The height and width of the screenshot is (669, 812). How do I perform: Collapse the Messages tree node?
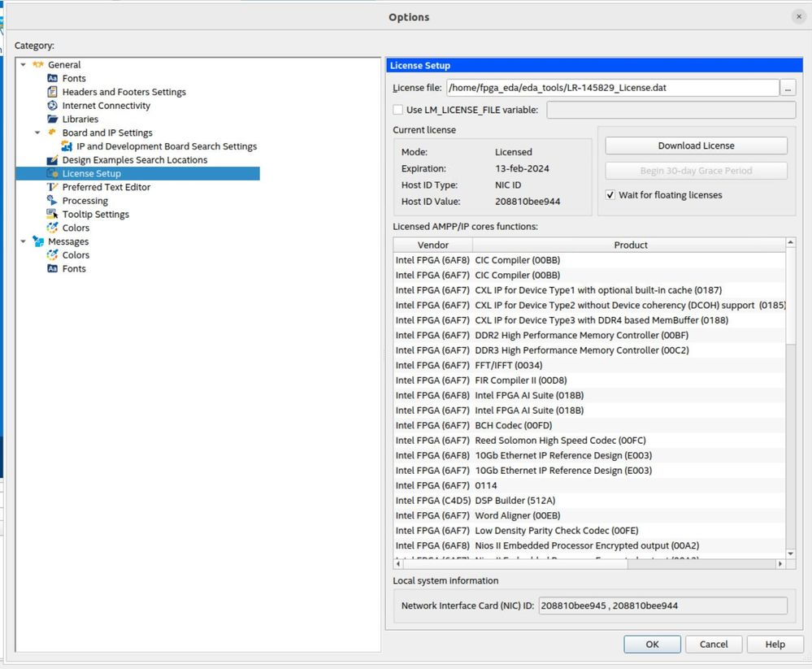click(24, 241)
